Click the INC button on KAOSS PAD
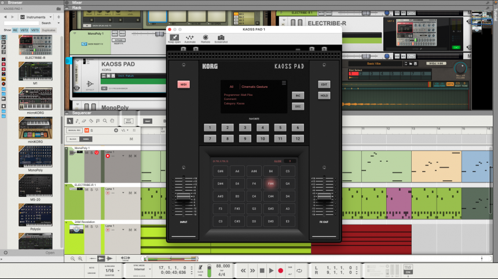Image resolution: width=498 pixels, height=279 pixels. (298, 95)
